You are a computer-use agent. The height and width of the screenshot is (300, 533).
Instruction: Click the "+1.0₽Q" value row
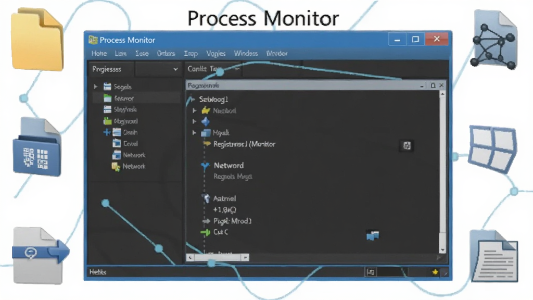point(224,210)
